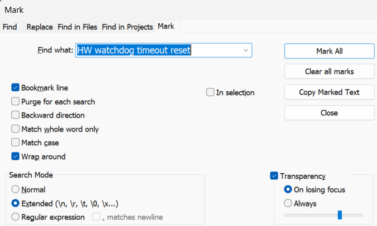Disable Wrap around checkbox
377x226 pixels.
point(16,156)
